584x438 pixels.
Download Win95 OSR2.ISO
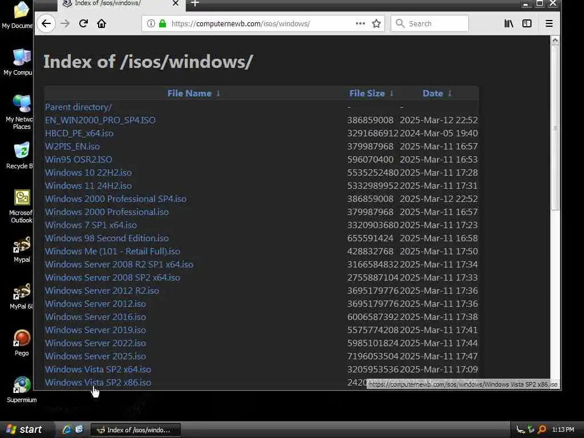click(x=79, y=160)
